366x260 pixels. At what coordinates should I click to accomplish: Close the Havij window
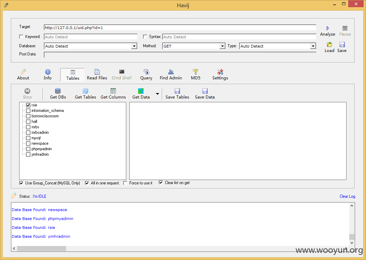coord(356,4)
